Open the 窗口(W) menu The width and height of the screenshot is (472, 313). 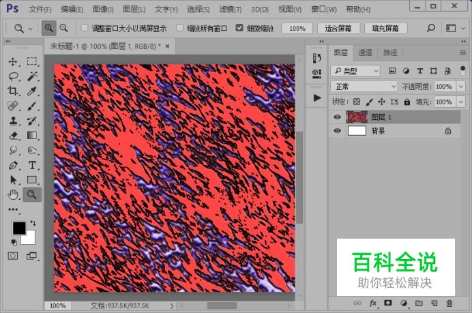coord(324,10)
